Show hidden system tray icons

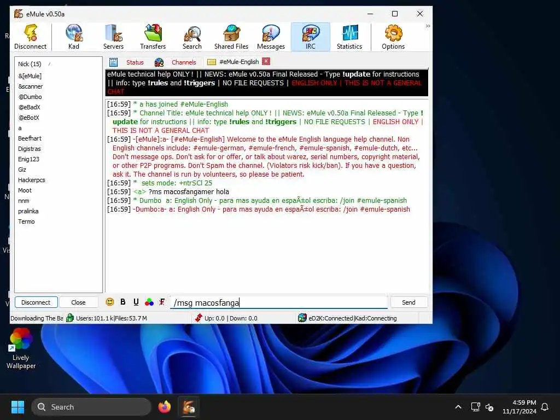pyautogui.click(x=458, y=407)
